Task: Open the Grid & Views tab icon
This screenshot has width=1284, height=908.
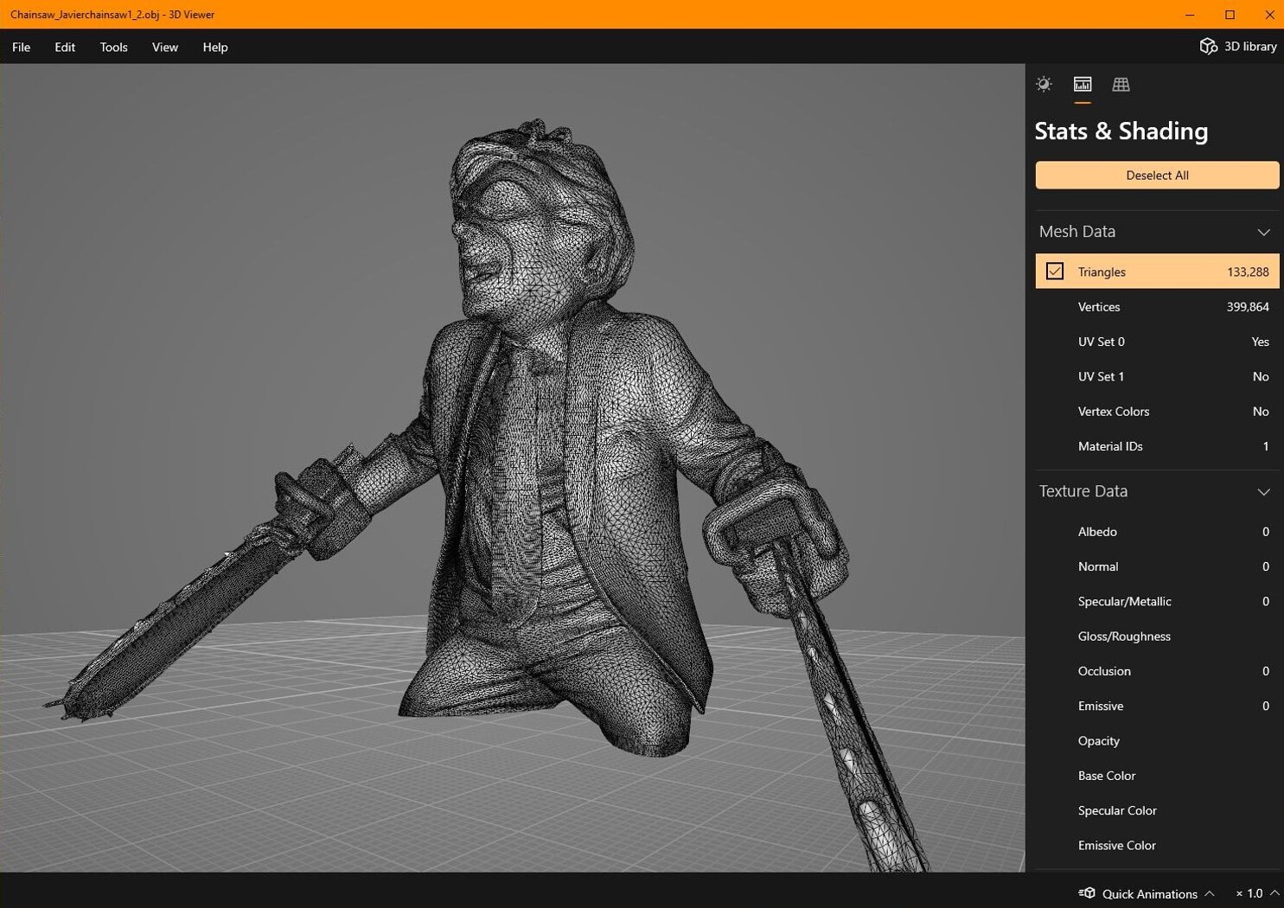Action: (1121, 84)
